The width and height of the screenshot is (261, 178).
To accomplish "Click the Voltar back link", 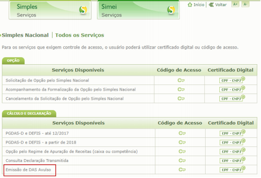I will (221, 5).
